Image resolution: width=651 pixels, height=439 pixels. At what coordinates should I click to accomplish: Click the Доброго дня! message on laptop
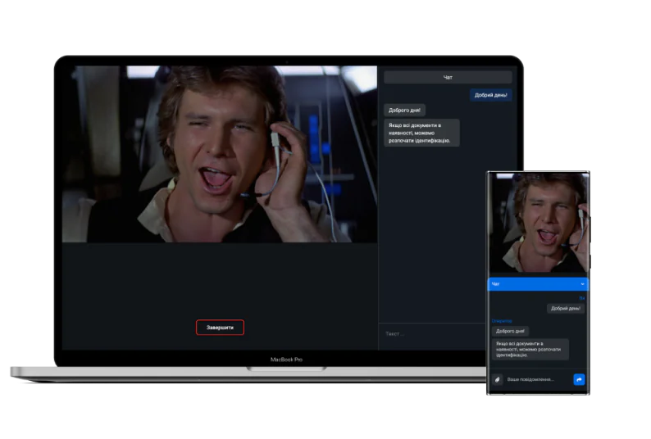pos(404,110)
